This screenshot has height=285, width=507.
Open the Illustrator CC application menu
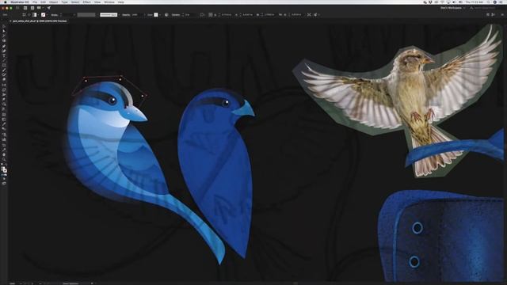(x=19, y=2)
